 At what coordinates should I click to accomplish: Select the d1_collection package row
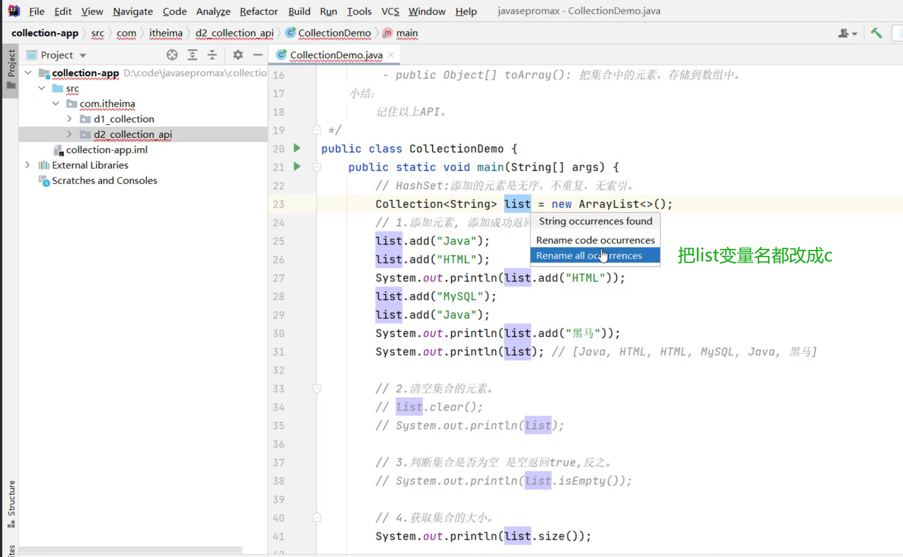tap(143, 119)
